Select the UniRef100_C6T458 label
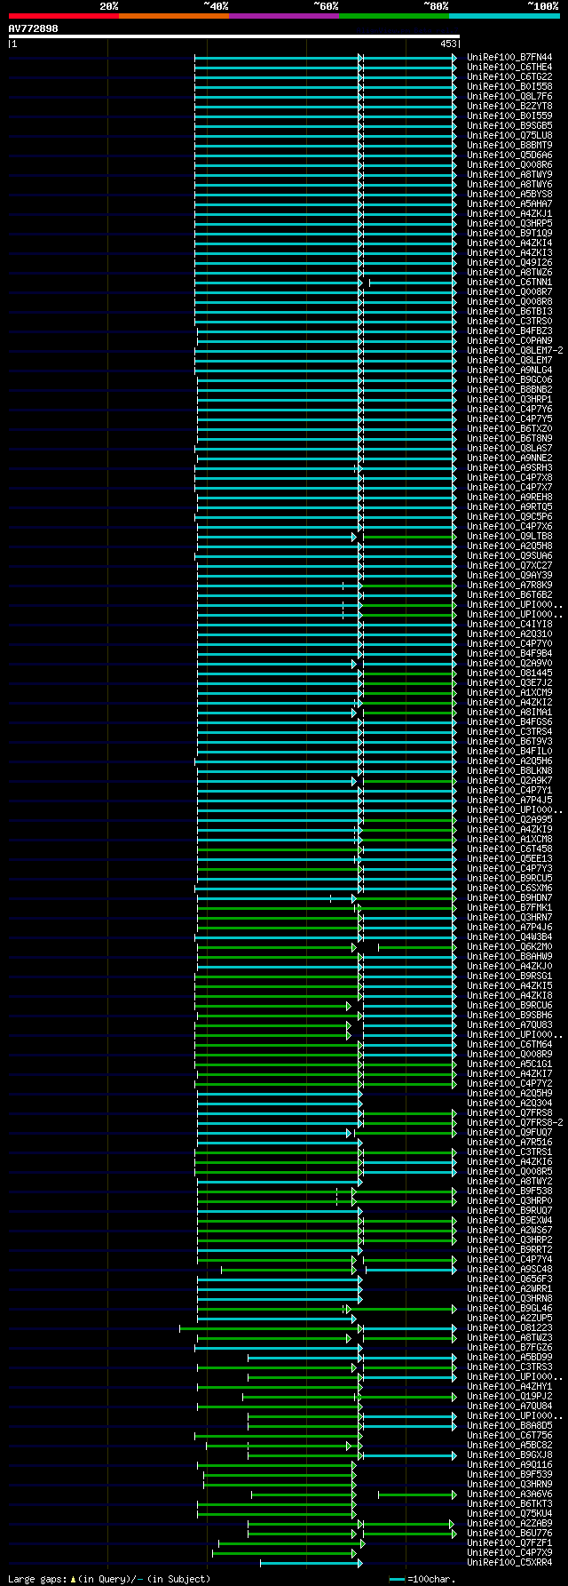The height and width of the screenshot is (1586, 568). coord(509,849)
